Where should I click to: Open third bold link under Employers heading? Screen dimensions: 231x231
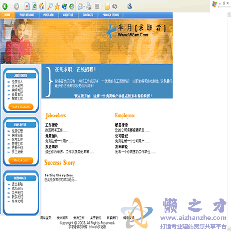tap(122, 146)
